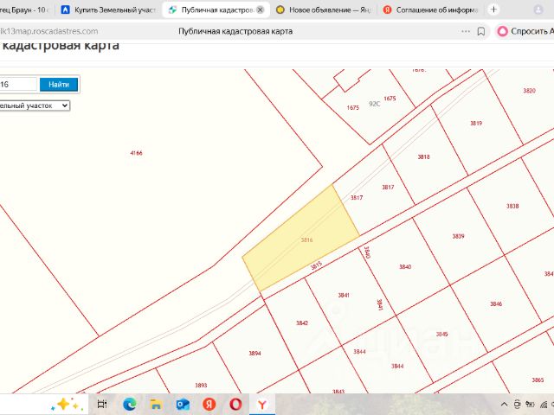The width and height of the screenshot is (554, 415).
Task: Click parcel label 3846
Action: click(496, 303)
